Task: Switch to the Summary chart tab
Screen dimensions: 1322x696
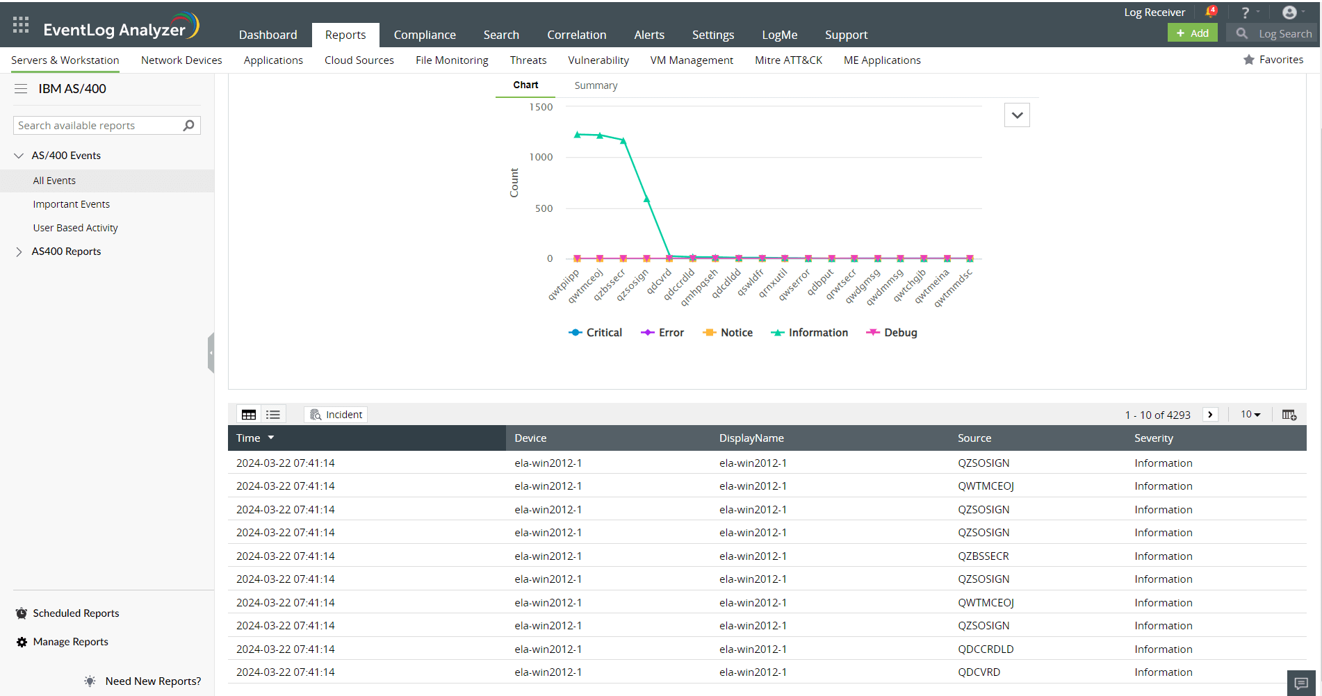Action: (596, 85)
